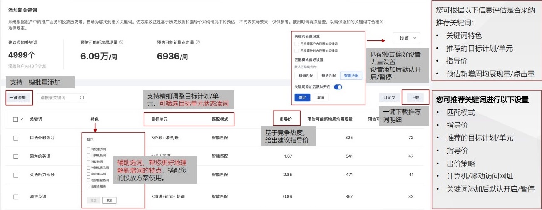Open the 自定义 columns button
This screenshot has height=210, width=542.
click(390, 98)
